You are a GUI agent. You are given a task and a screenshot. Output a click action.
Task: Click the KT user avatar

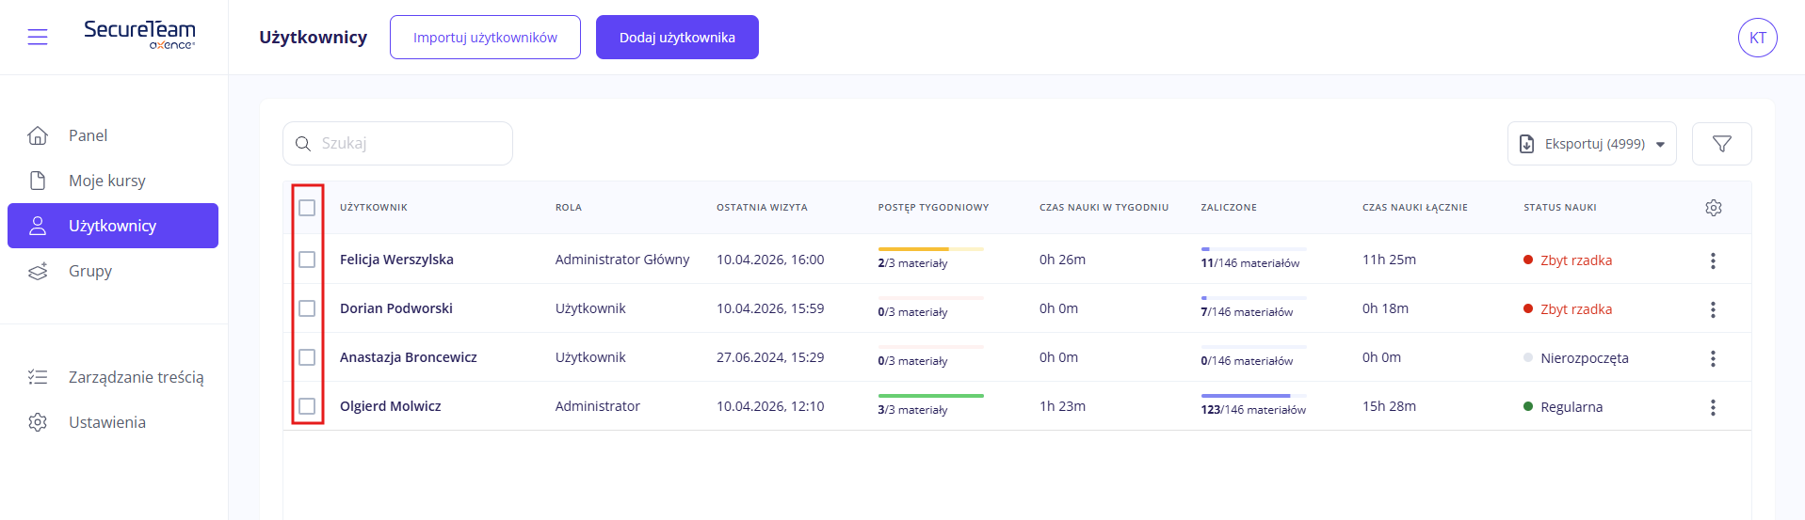pyautogui.click(x=1757, y=38)
